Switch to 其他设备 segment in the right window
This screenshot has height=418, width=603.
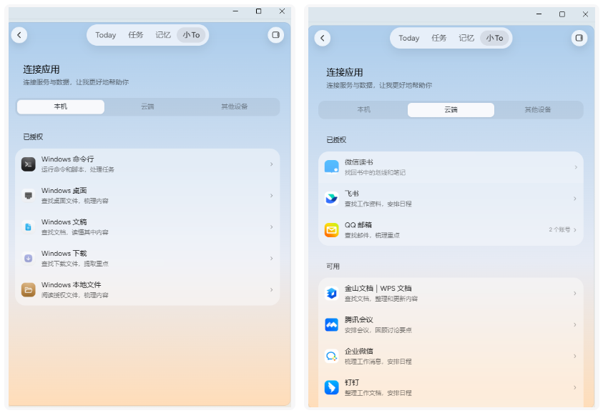coord(538,110)
